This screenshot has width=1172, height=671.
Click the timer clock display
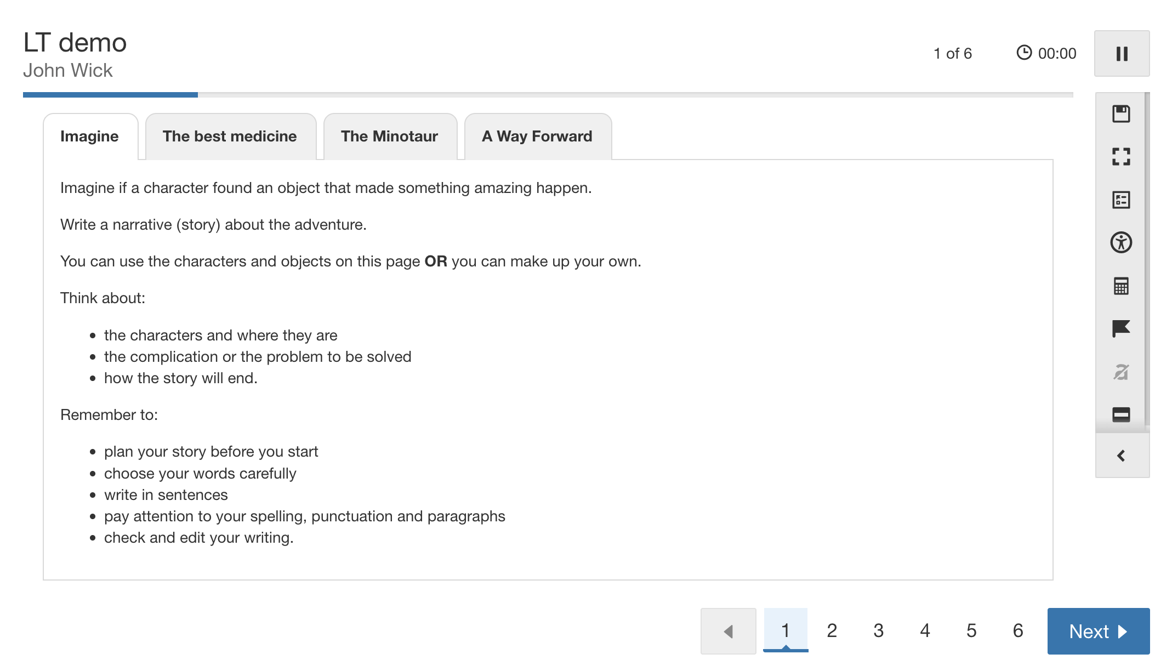coord(1046,54)
